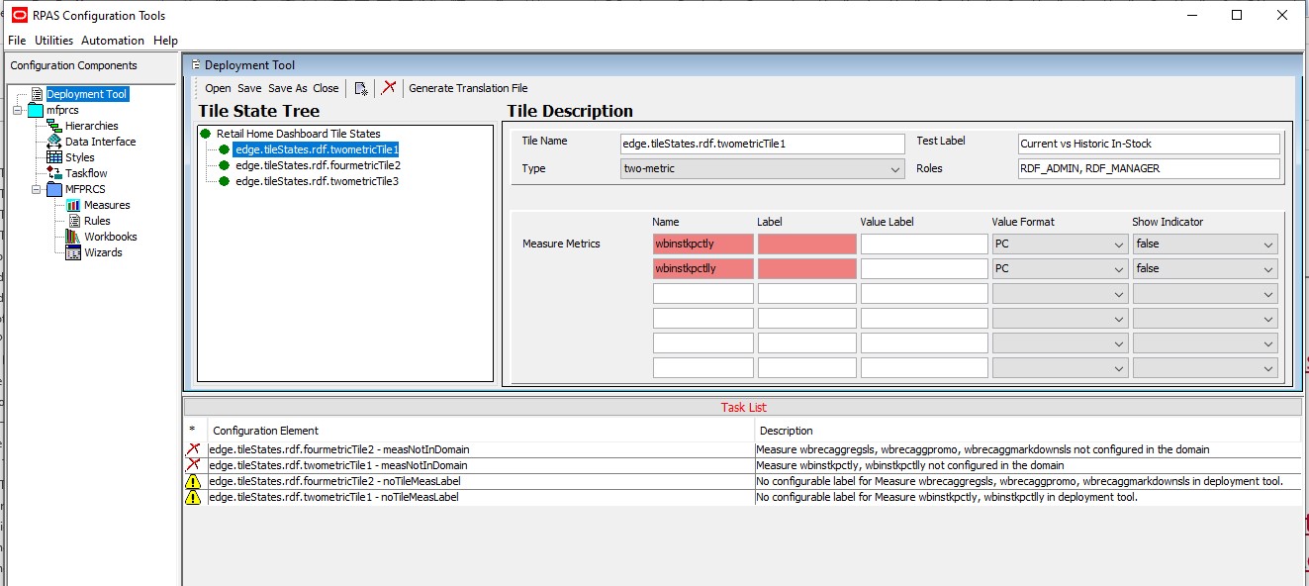Open second row Show Indicator false dropdown
This screenshot has width=1309, height=586.
coord(1205,268)
